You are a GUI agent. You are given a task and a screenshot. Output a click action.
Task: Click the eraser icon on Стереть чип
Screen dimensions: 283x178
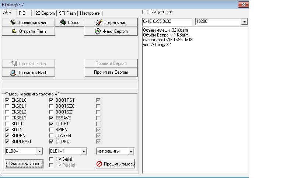click(98, 22)
